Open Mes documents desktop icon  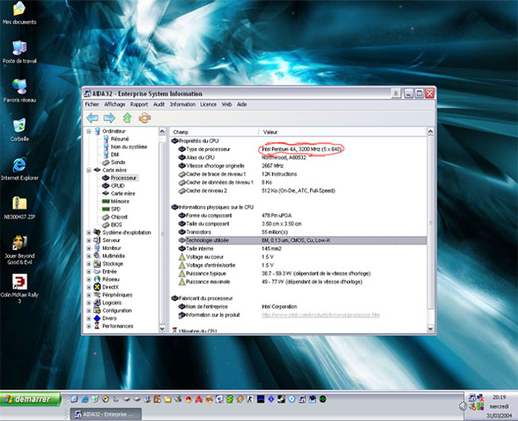(19, 13)
